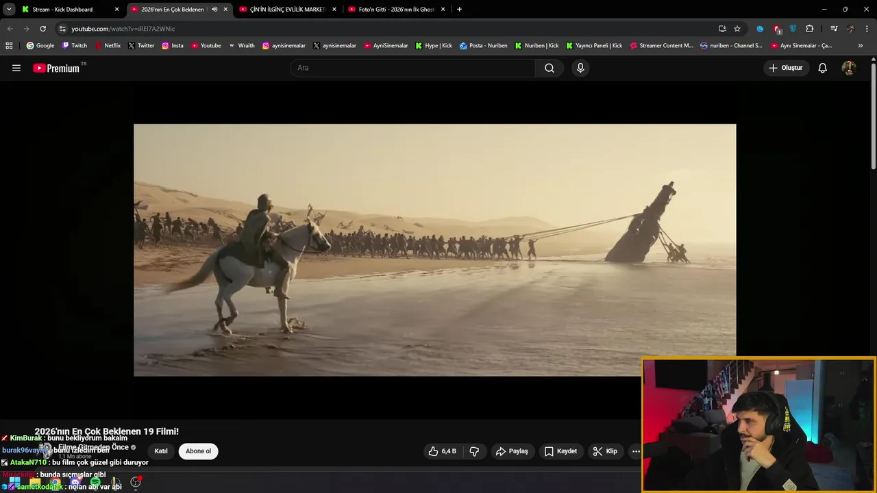The image size is (877, 493).
Task: Open Twitch bookmark
Action: coord(75,46)
